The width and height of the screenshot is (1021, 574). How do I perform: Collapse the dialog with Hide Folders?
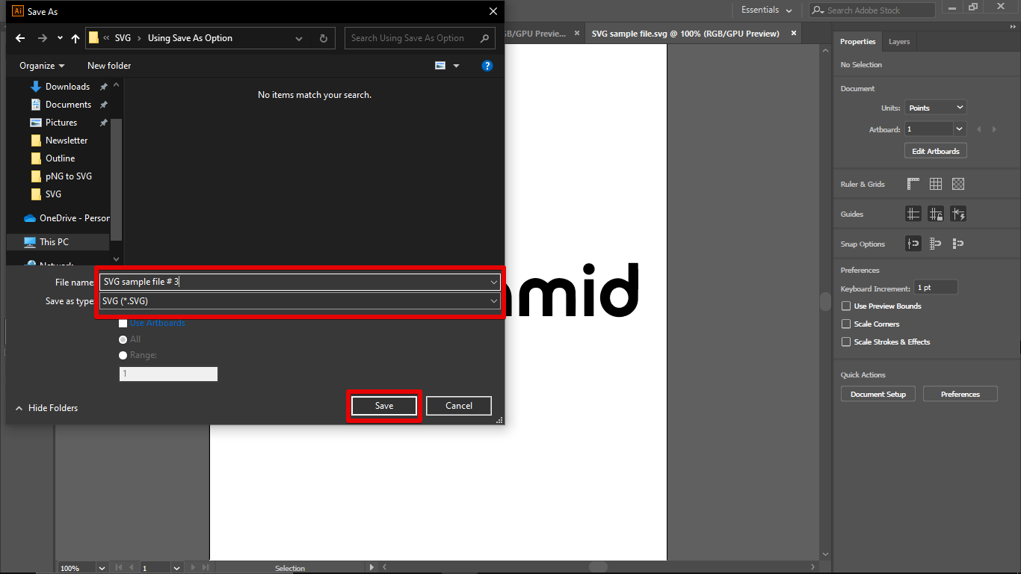pos(46,408)
